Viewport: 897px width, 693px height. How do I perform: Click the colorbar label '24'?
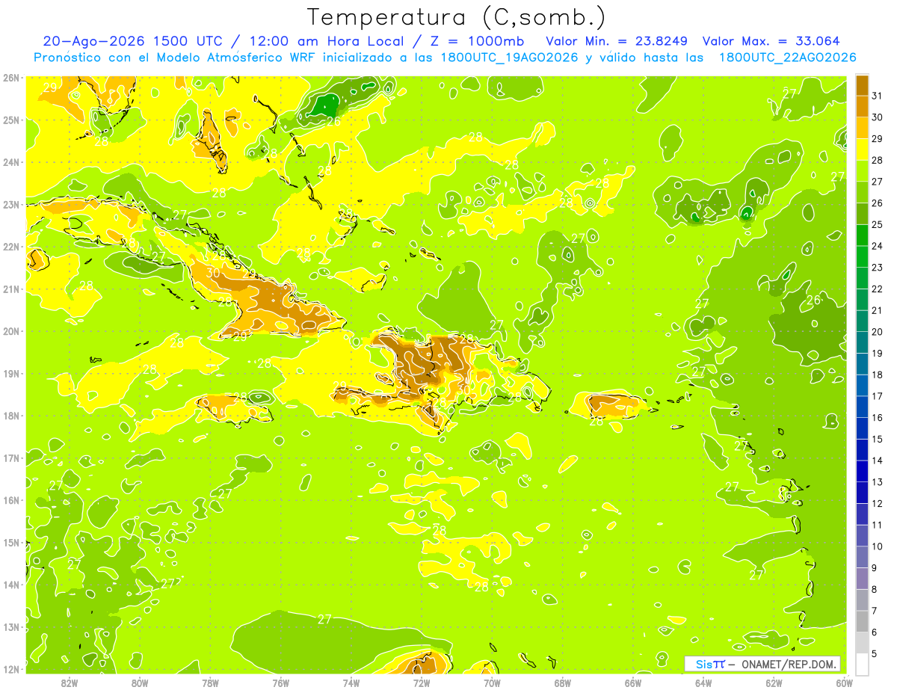click(x=878, y=246)
